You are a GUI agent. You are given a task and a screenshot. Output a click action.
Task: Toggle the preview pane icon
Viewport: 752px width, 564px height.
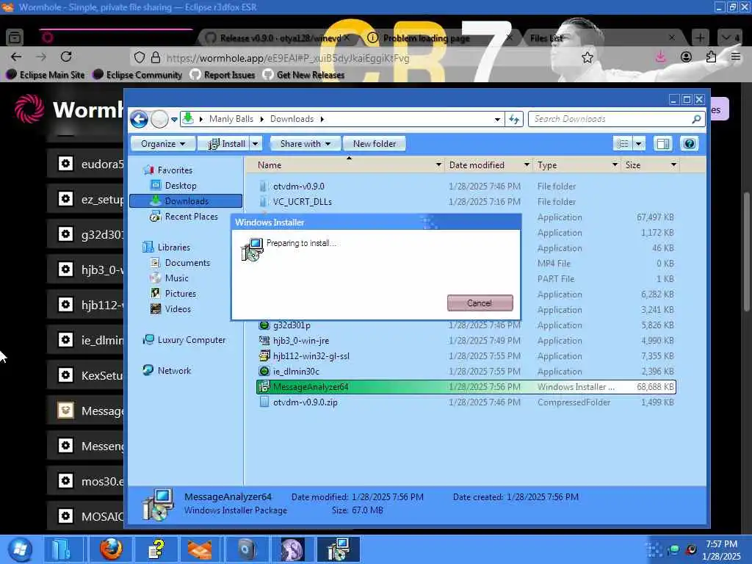point(663,144)
